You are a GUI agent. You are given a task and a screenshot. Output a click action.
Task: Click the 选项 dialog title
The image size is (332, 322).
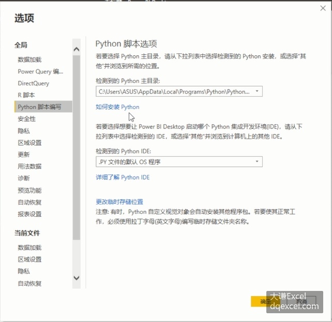click(x=24, y=18)
